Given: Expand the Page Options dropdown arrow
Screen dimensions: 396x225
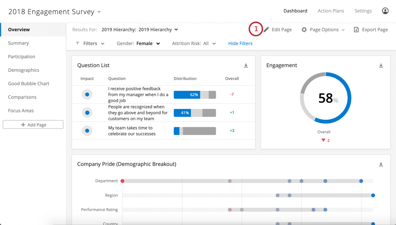Looking at the screenshot, I should click(343, 30).
